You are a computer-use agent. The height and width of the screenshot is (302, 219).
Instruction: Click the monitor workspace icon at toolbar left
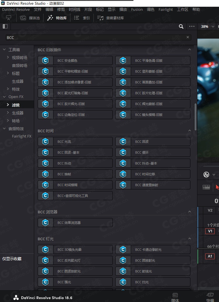[x=9, y=18]
